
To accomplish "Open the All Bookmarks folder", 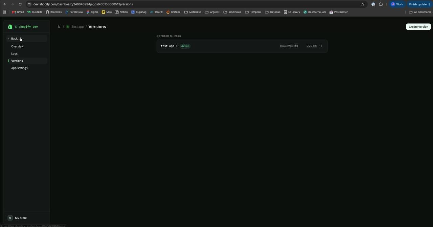I will (420, 12).
